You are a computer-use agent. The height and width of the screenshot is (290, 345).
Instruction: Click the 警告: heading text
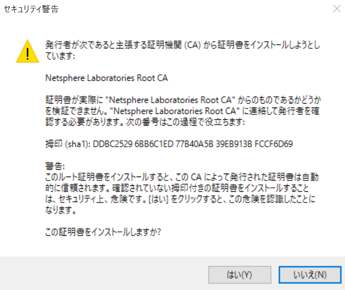point(55,166)
